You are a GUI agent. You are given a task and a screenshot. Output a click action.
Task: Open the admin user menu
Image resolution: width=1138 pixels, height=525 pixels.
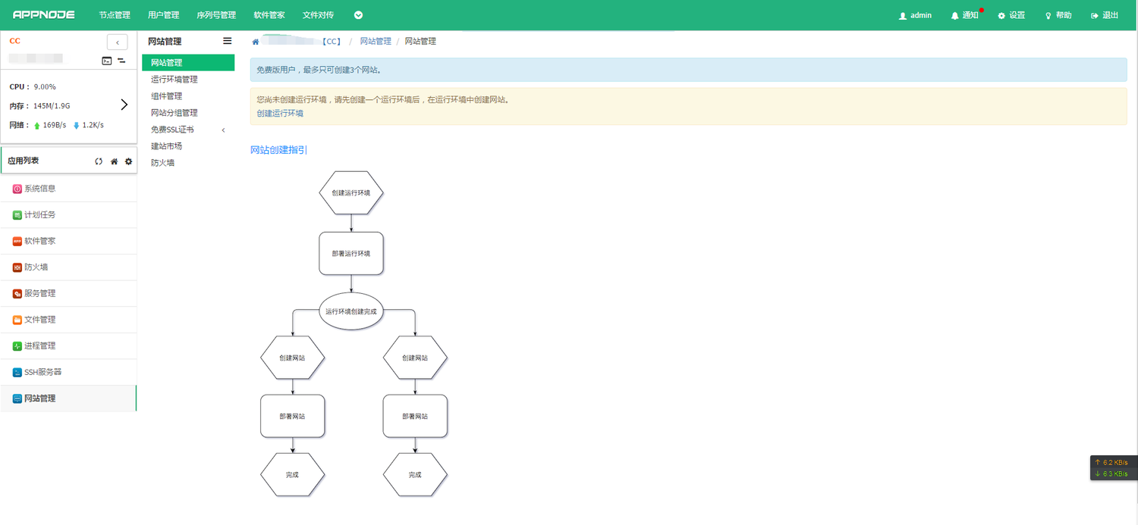click(915, 16)
